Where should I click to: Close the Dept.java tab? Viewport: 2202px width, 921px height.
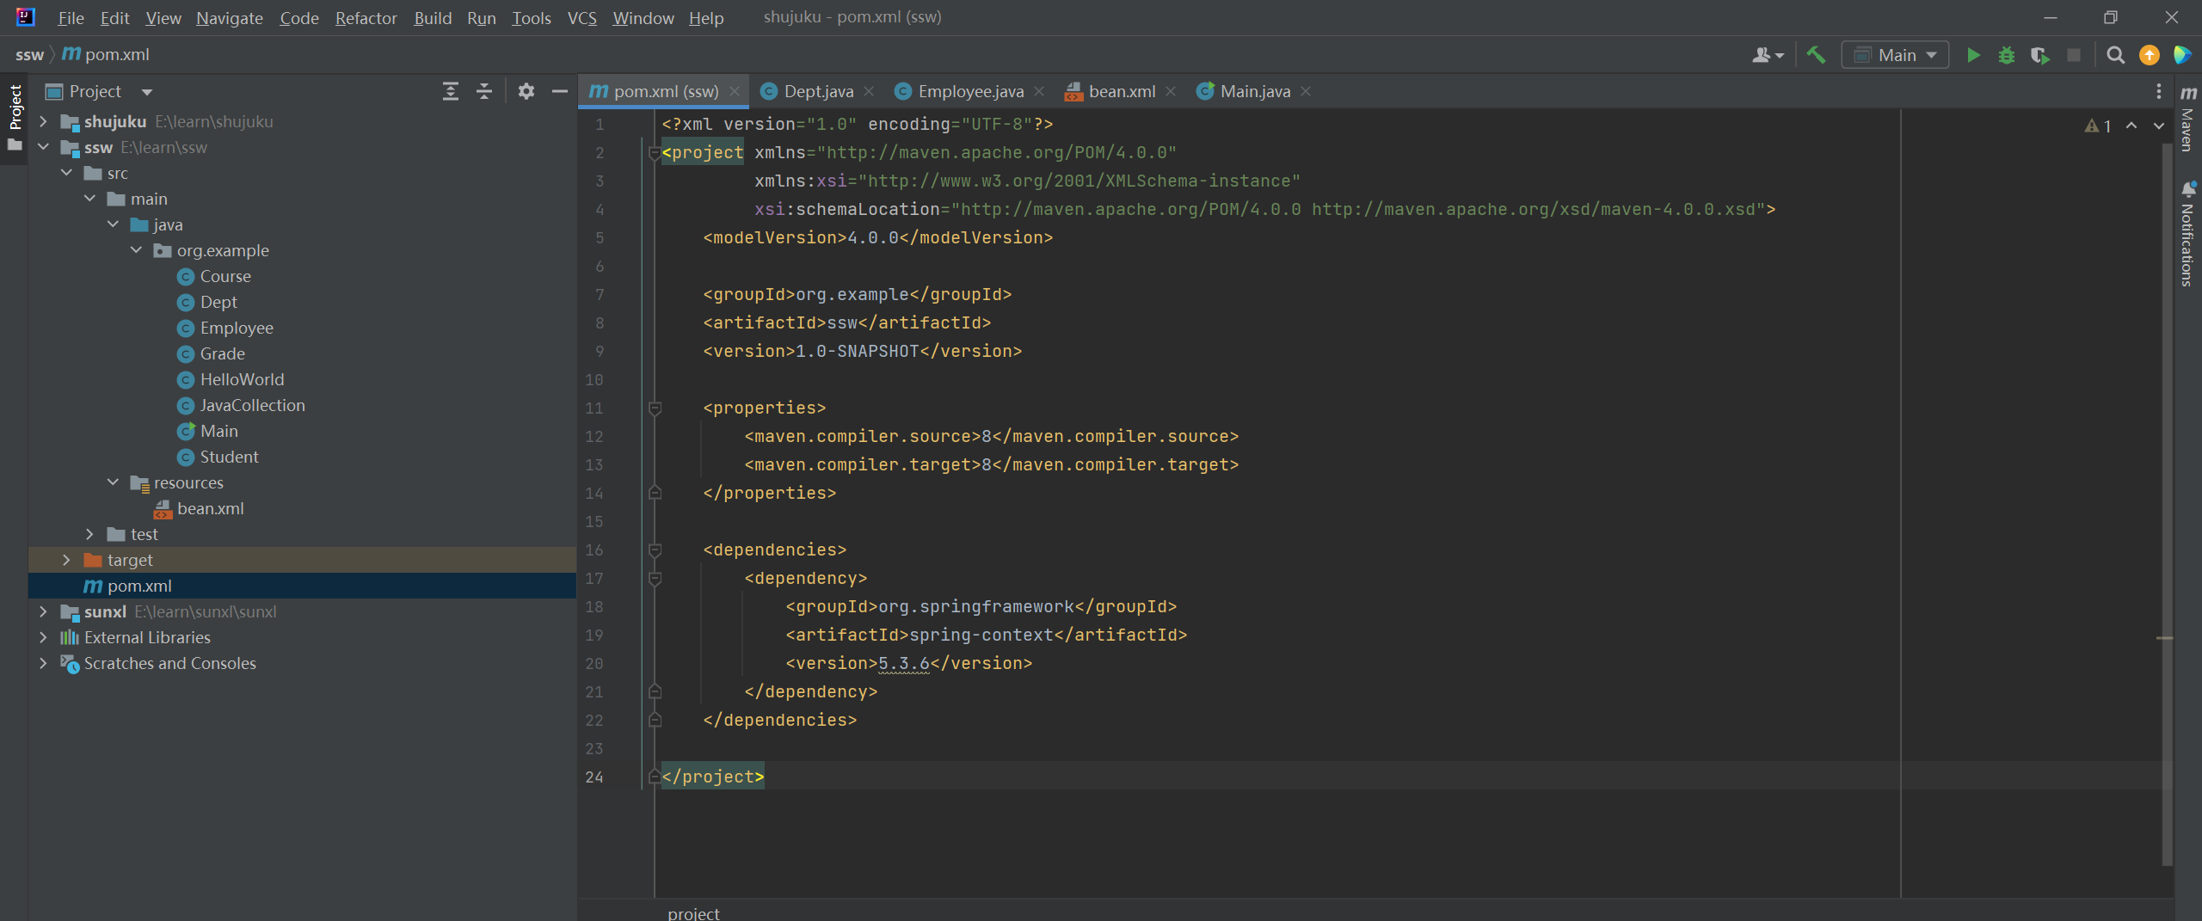click(x=869, y=91)
